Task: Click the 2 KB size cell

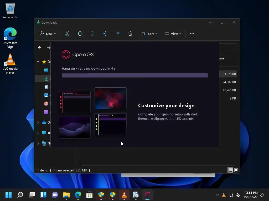Action: point(233,98)
